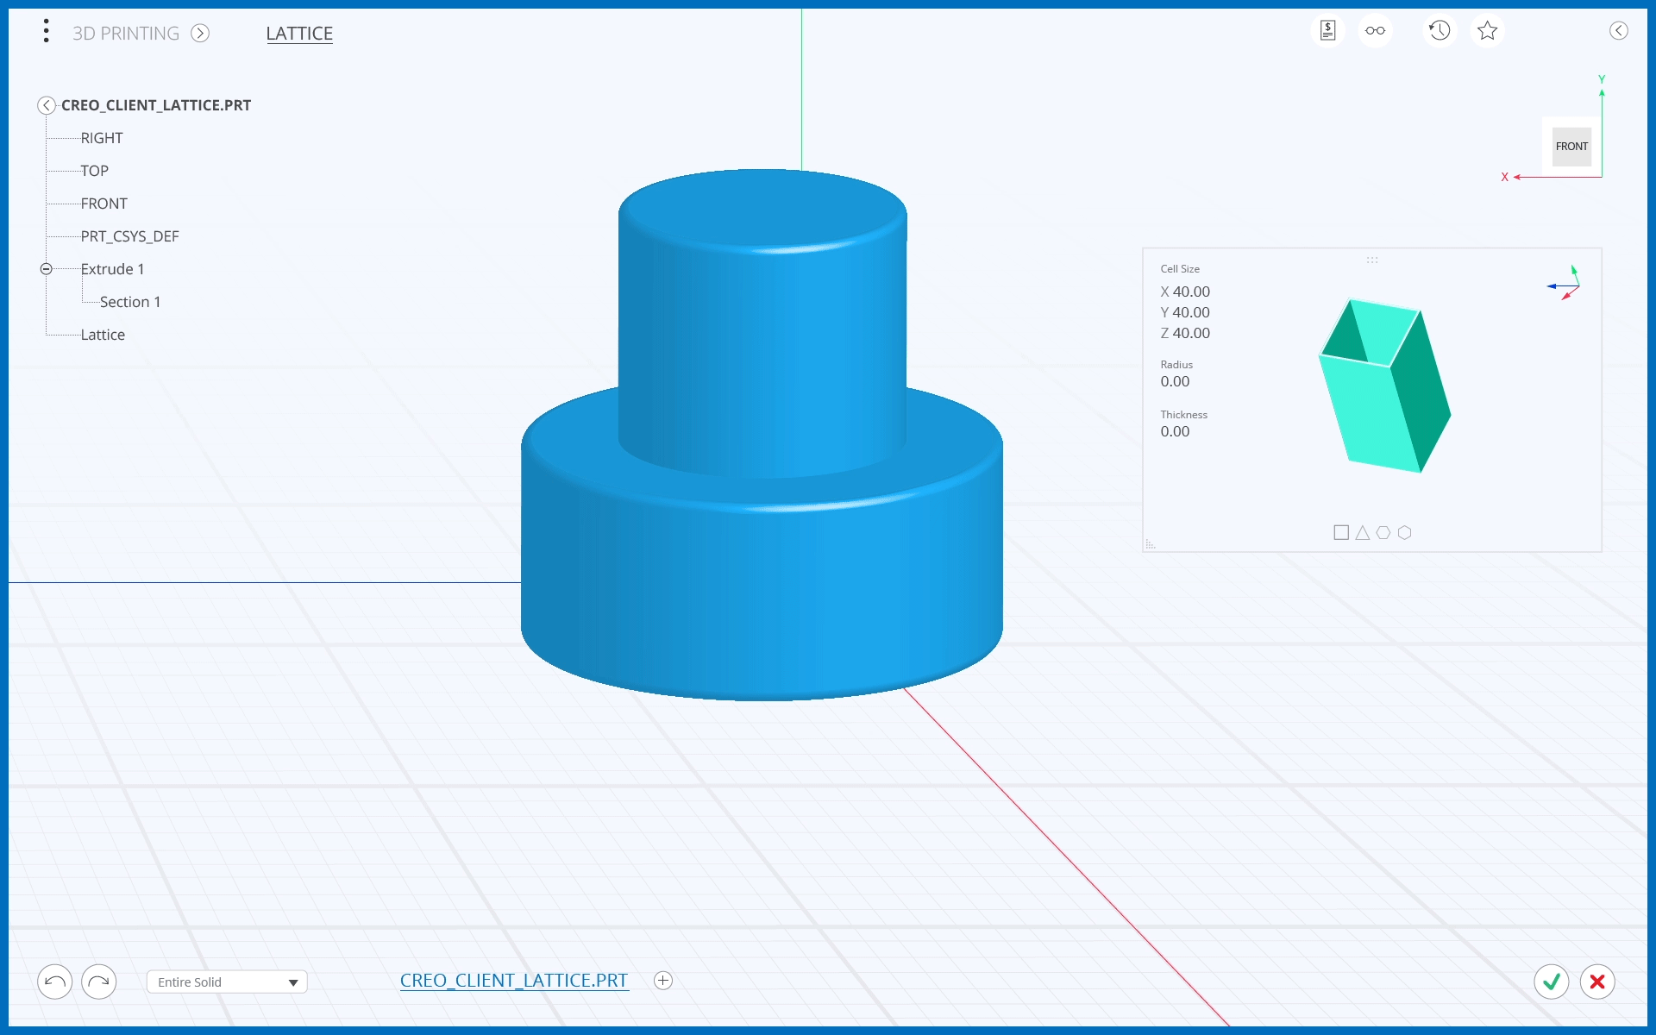Select the Lattice item in model tree
The height and width of the screenshot is (1035, 1656).
(x=103, y=334)
